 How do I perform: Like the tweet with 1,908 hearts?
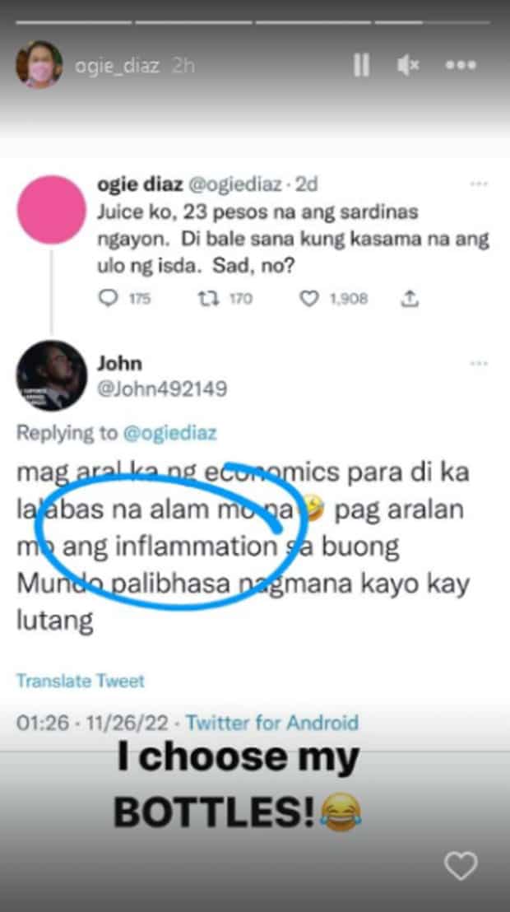[333, 299]
